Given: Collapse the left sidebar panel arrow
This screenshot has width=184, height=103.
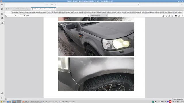Looking at the screenshot, I should (2, 98).
